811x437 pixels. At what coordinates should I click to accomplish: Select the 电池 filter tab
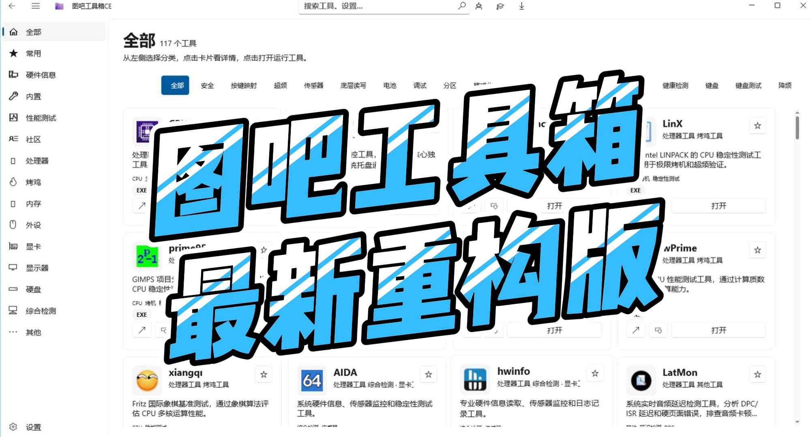tap(390, 85)
